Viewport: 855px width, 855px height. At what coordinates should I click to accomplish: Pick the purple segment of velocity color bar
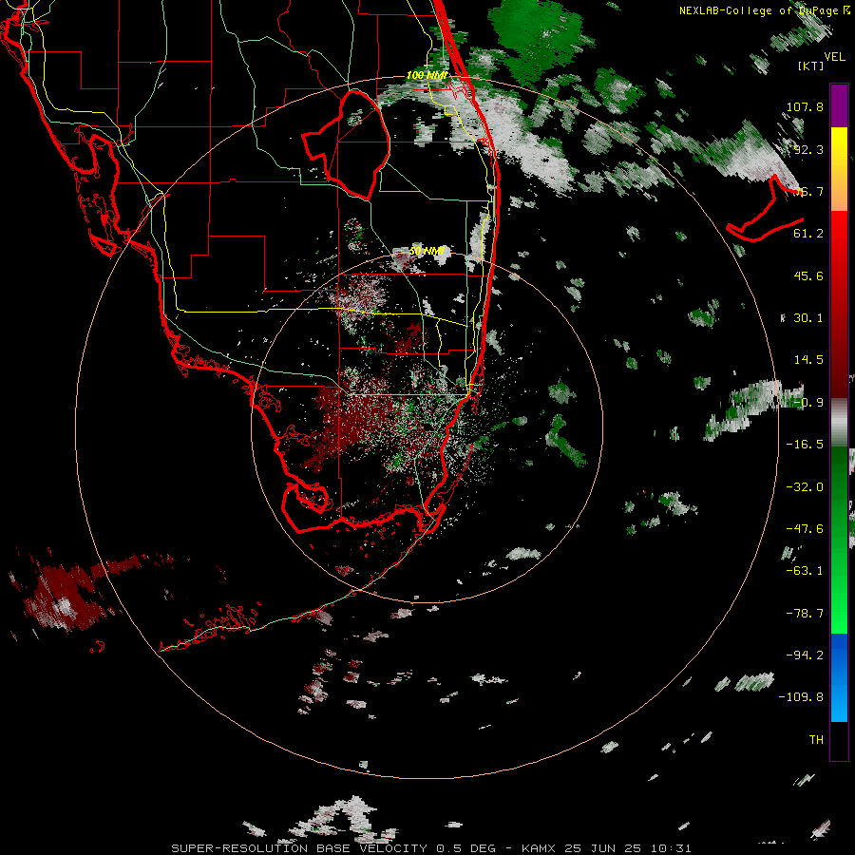point(839,105)
